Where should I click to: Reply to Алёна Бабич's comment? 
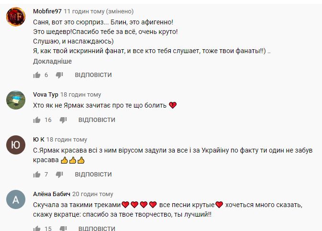coord(97,229)
